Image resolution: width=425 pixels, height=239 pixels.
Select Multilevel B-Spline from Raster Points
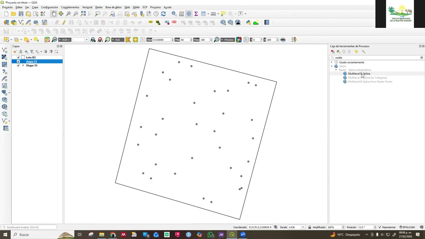tap(370, 82)
